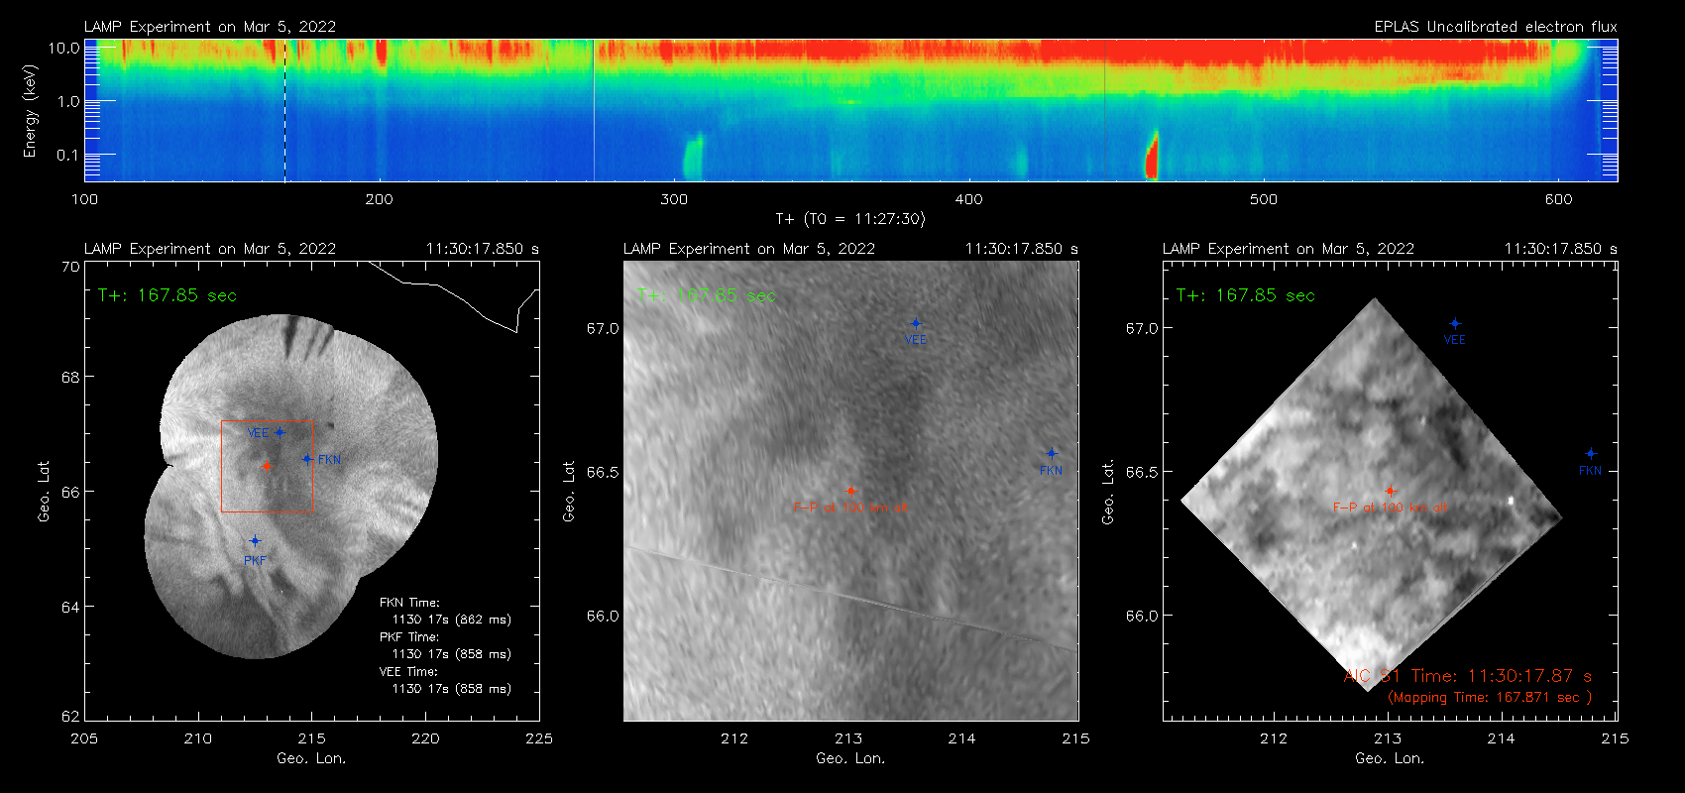Click the 'AIC S1 Time: 11:30:17.87 s' text
Screen dimensions: 1685x793
point(1468,676)
